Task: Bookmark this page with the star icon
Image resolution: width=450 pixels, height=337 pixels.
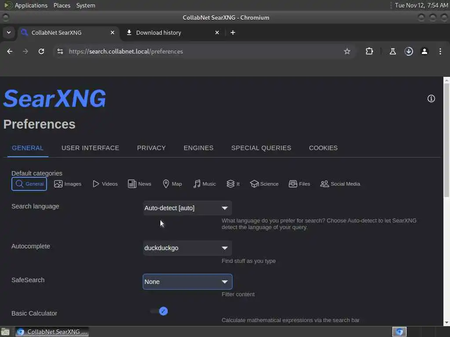Action: 347,51
